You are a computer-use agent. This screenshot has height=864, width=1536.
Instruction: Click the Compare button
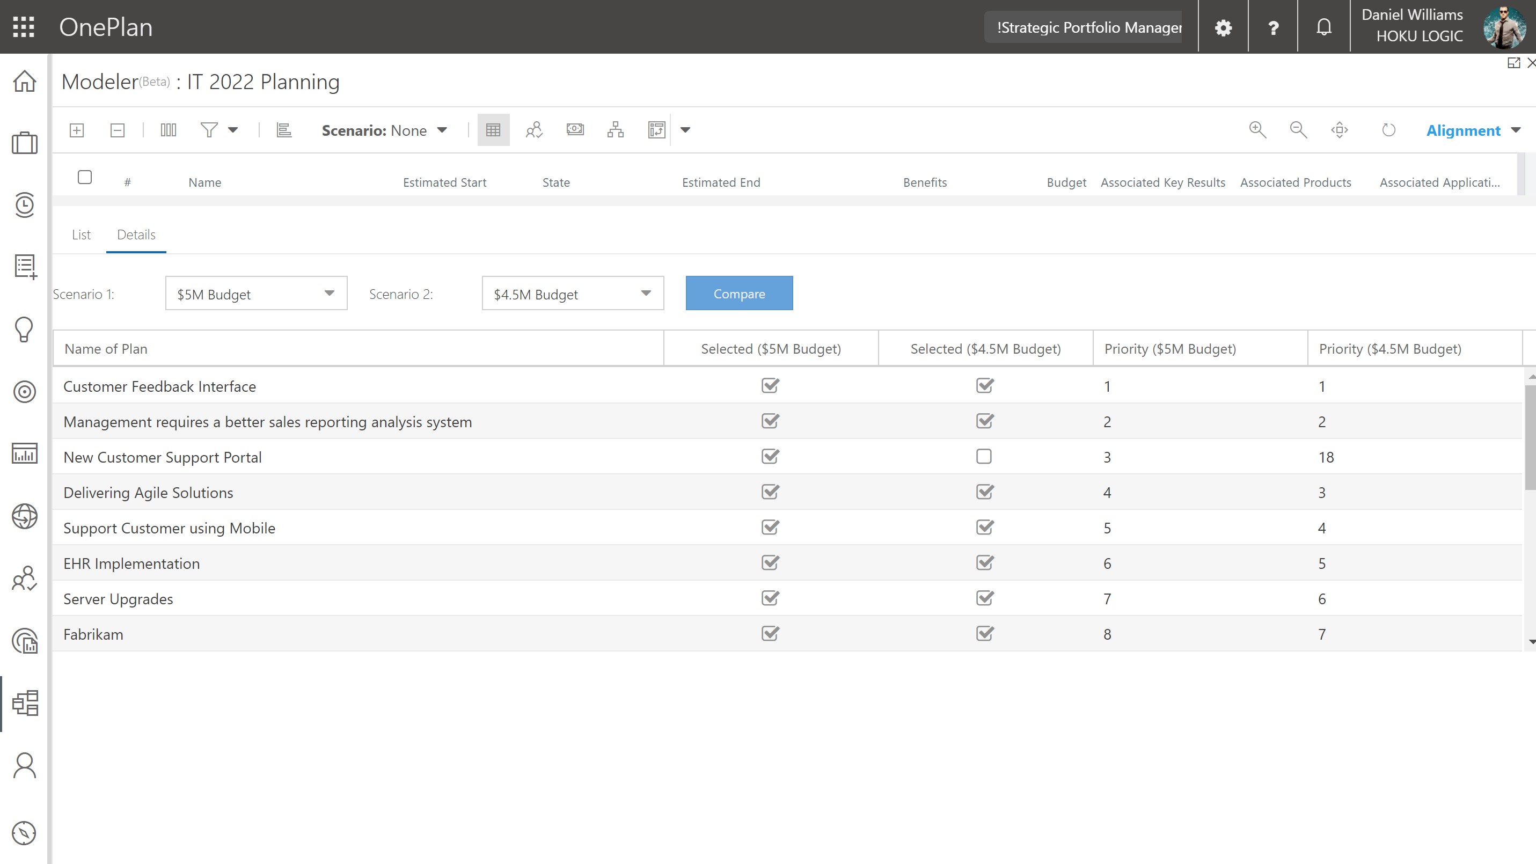[740, 294]
